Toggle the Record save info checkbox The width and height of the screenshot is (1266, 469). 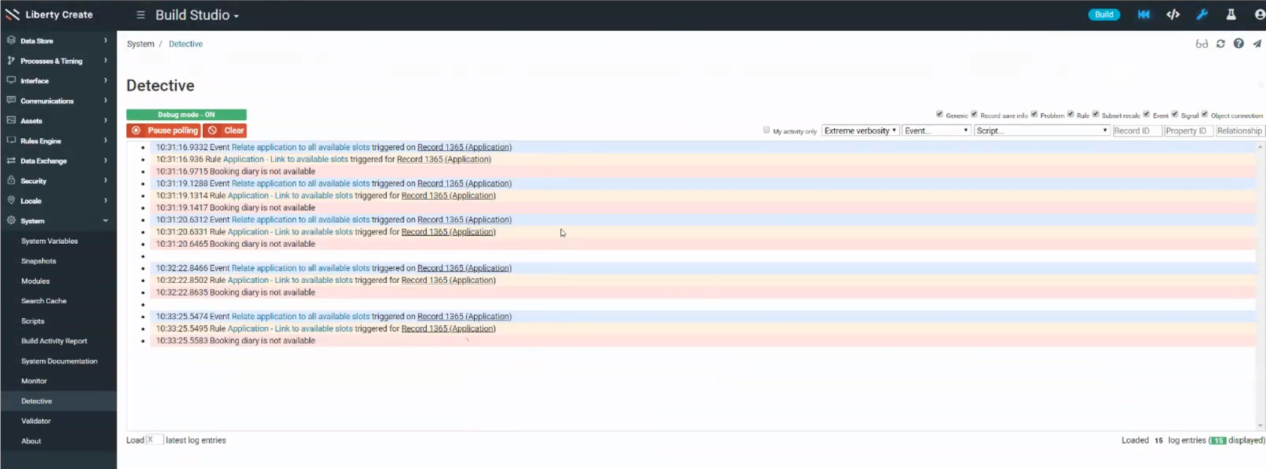point(974,114)
